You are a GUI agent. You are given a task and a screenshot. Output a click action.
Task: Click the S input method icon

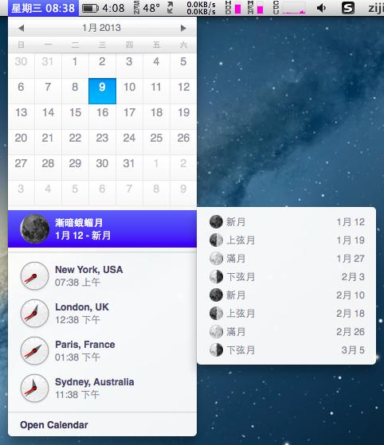click(348, 8)
